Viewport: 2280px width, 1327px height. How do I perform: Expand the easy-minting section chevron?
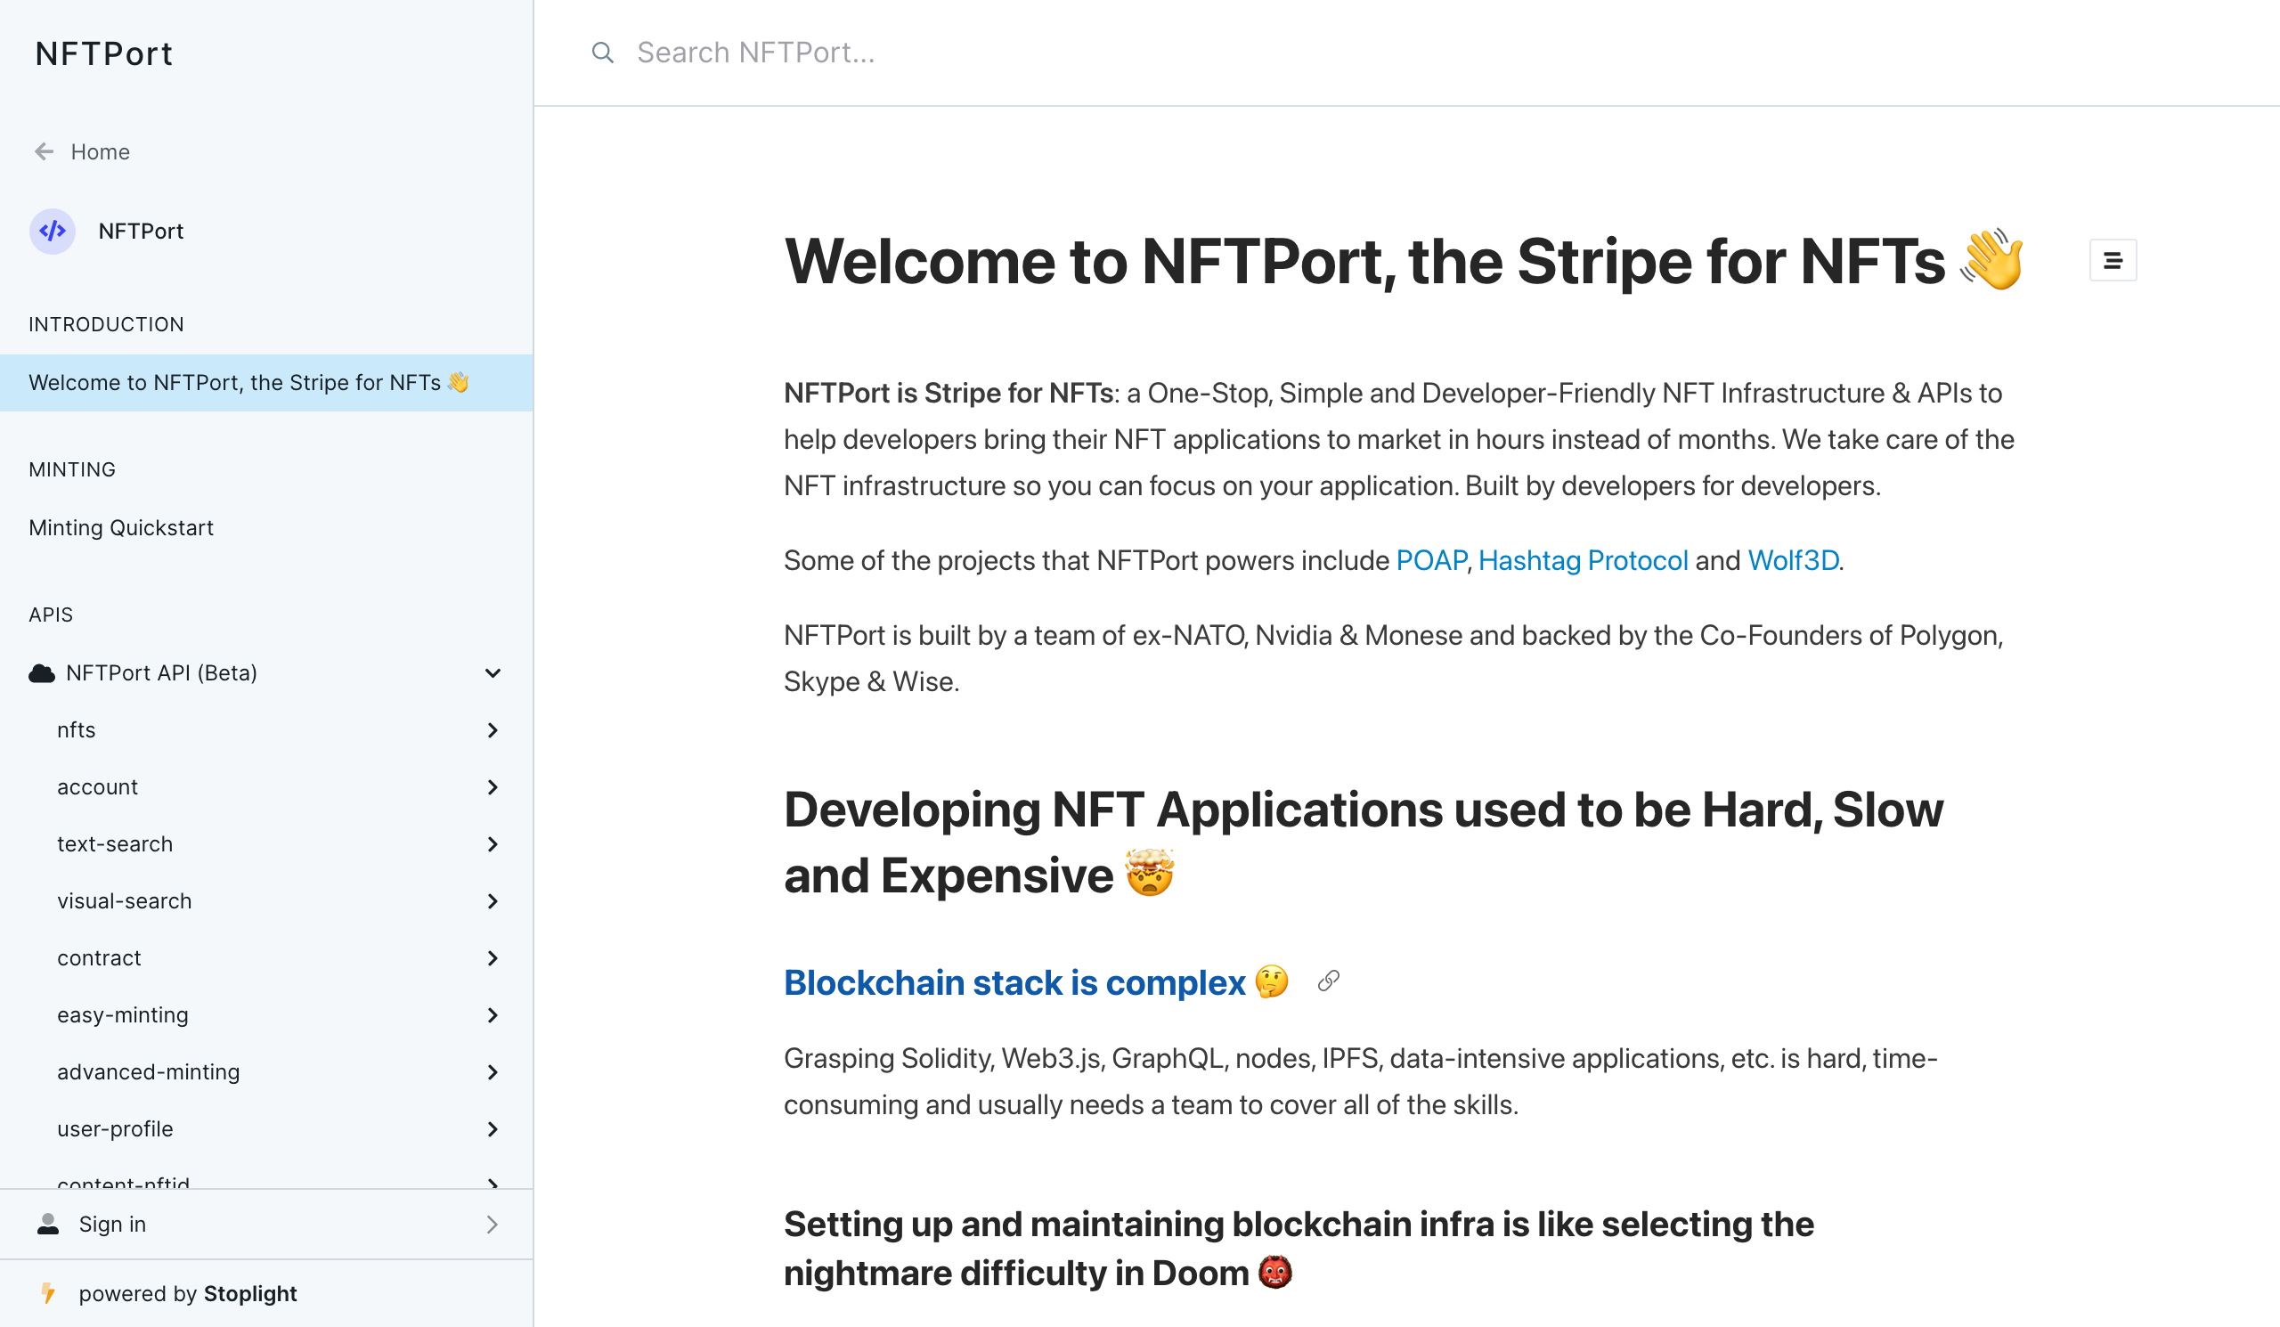493,1015
